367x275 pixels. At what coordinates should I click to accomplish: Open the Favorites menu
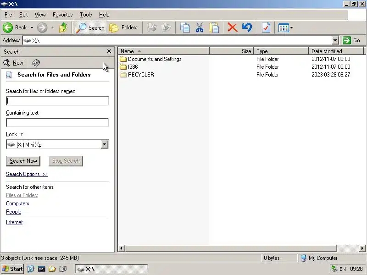(62, 15)
